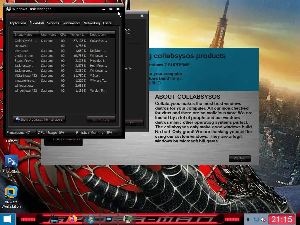Select the Firefox desktop shortcut label
The height and width of the screenshot is (225, 300).
click(x=11, y=141)
